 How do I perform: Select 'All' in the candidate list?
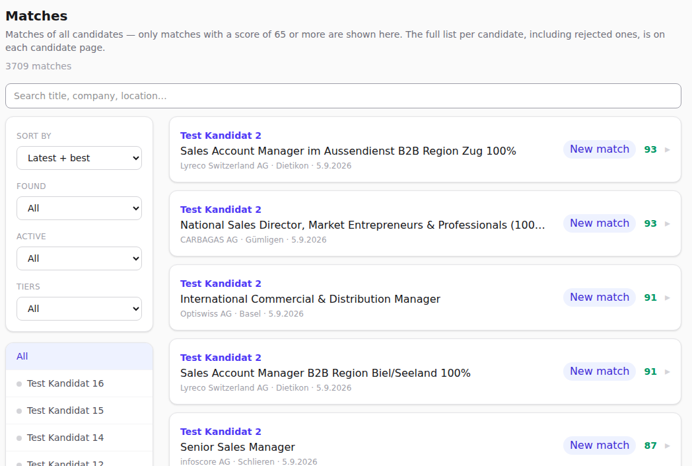tap(79, 356)
